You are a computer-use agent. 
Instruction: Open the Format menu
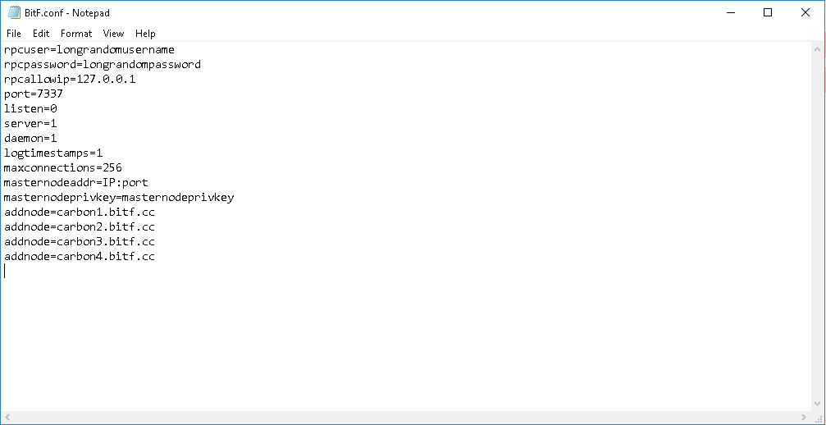(x=75, y=33)
